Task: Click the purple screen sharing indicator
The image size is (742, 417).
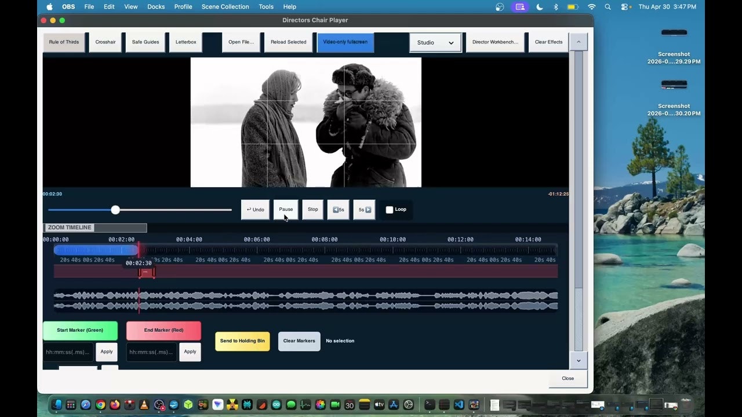Action: pos(520,7)
